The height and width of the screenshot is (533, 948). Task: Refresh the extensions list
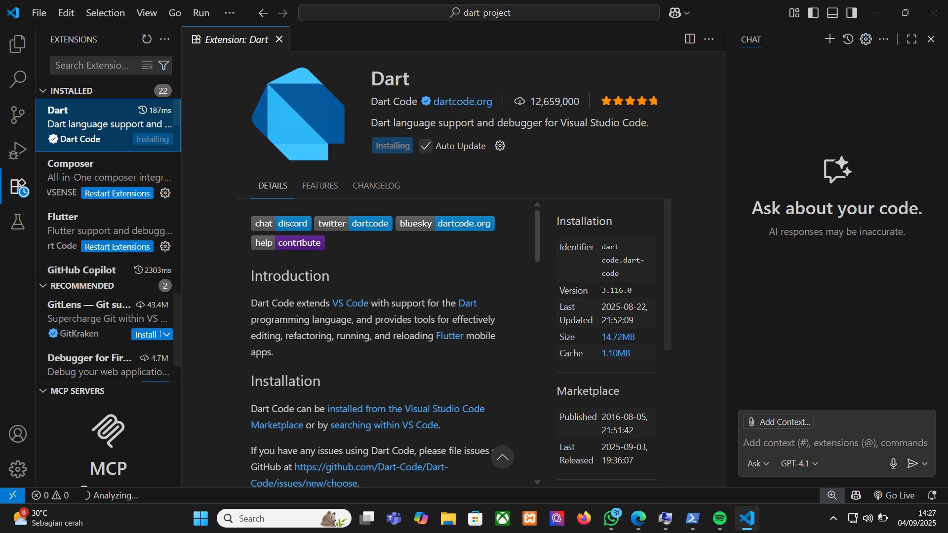tap(146, 39)
